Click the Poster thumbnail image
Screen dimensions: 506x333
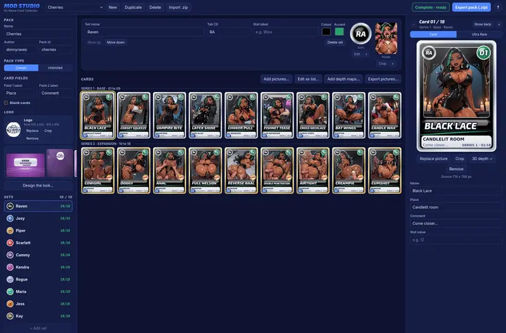point(386,38)
